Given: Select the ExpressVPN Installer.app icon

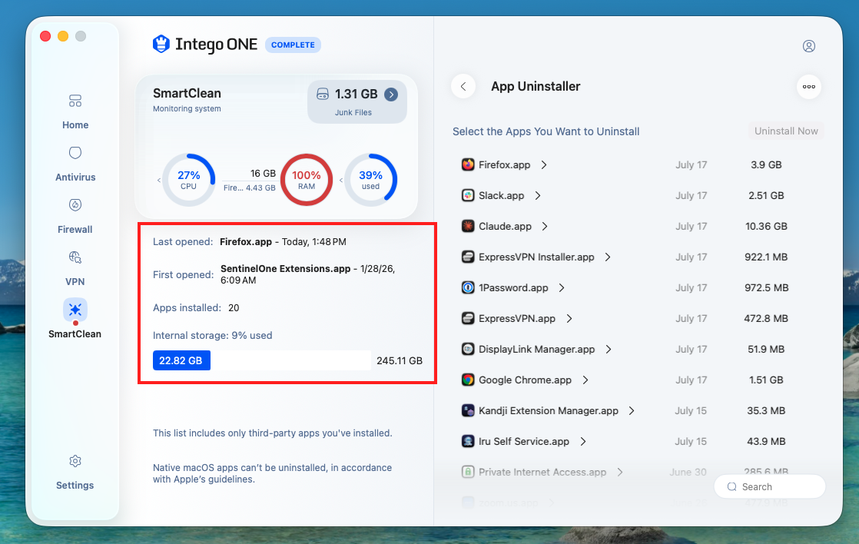Looking at the screenshot, I should 468,257.
